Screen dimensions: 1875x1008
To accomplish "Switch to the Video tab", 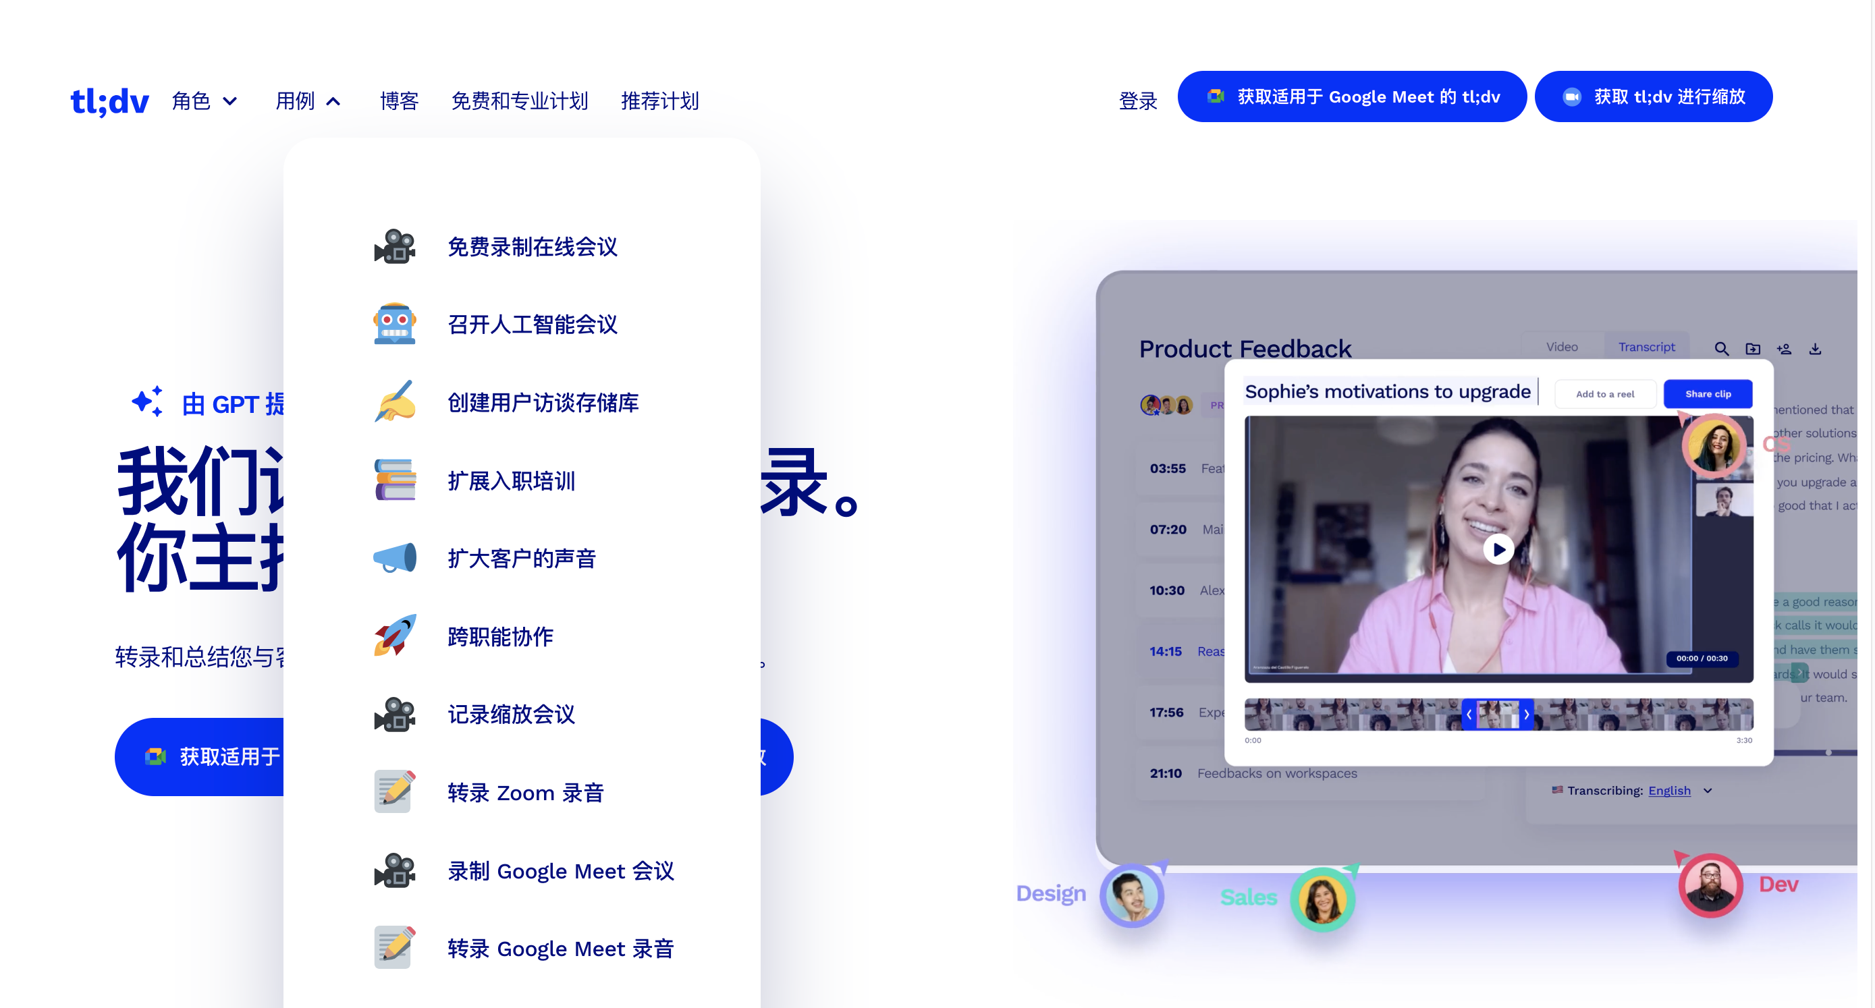I will click(x=1562, y=346).
